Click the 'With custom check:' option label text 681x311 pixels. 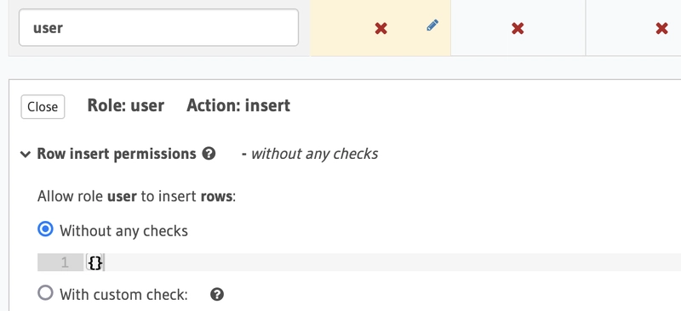123,295
